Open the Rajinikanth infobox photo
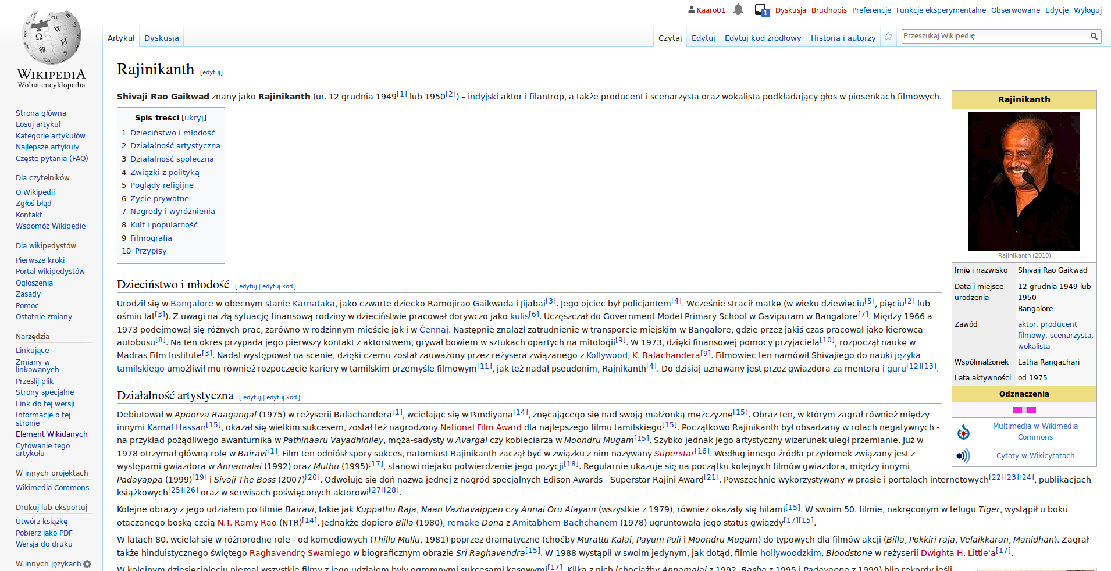This screenshot has height=571, width=1111. pos(1024,181)
